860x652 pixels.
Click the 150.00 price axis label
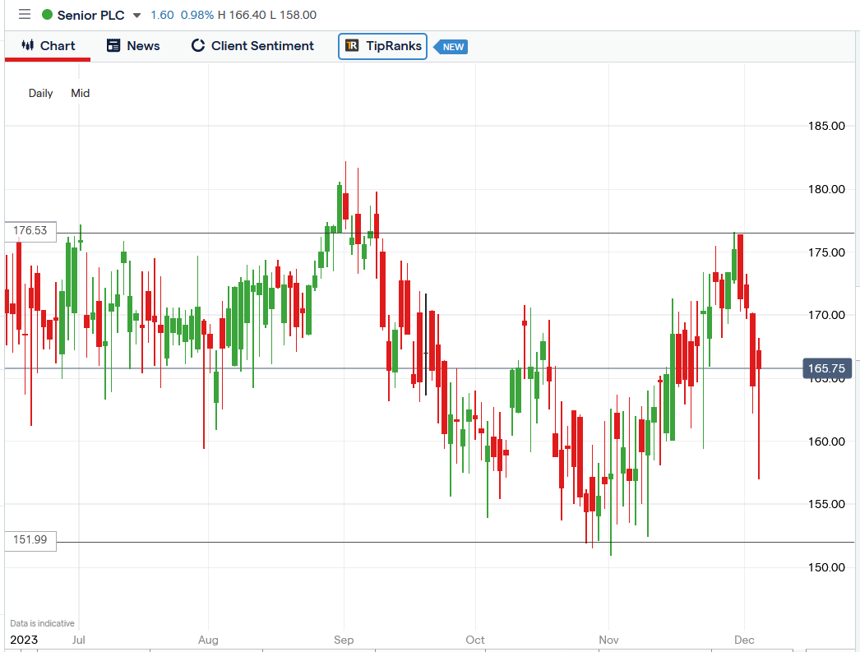826,567
